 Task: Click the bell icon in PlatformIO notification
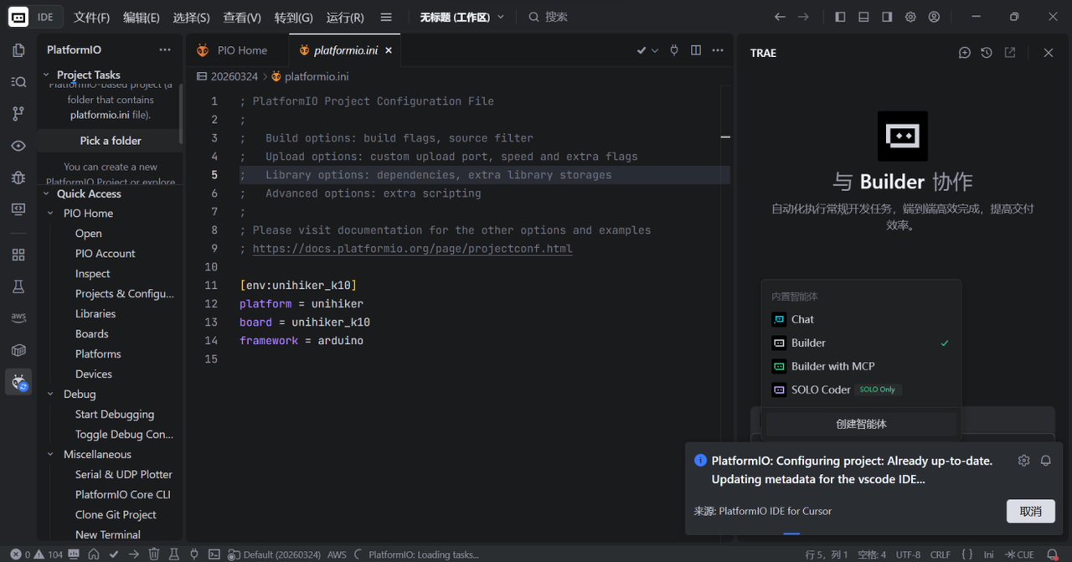point(1046,461)
